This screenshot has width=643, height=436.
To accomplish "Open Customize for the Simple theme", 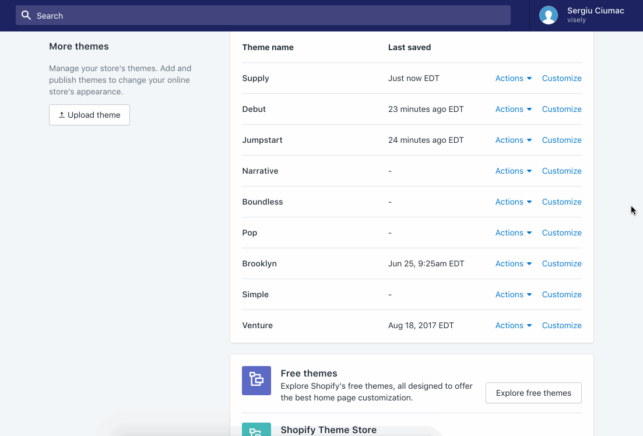I will tap(561, 294).
